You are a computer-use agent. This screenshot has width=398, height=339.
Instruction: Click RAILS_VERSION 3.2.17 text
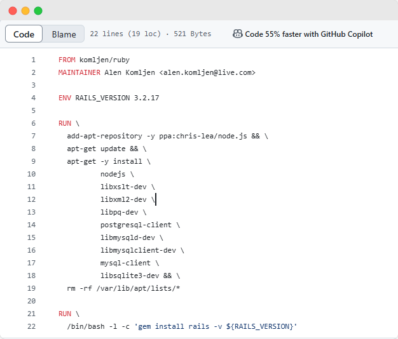tap(117, 98)
